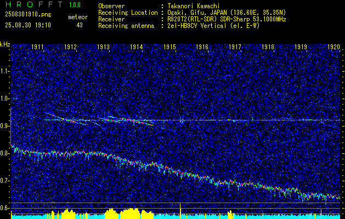Click the 1911 time axis marker
Screen dimensions: 345x219
coord(38,47)
